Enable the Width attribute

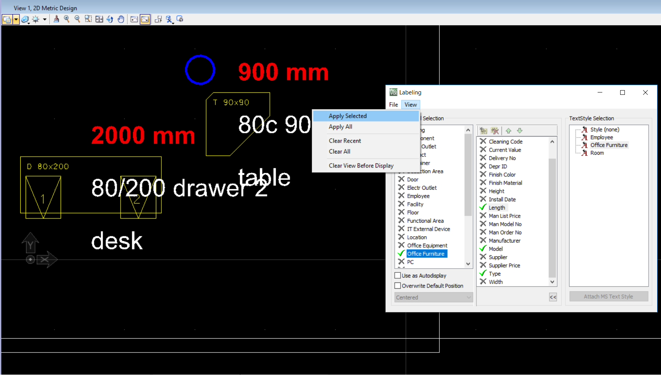coord(483,282)
